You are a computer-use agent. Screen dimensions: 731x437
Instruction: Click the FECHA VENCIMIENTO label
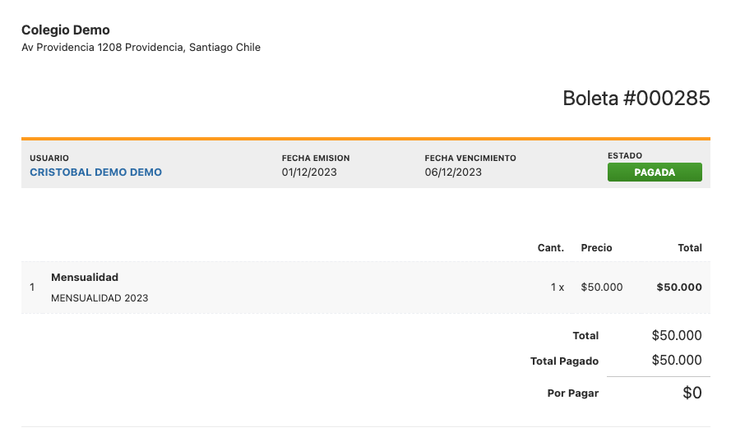coord(470,159)
